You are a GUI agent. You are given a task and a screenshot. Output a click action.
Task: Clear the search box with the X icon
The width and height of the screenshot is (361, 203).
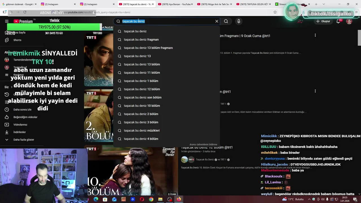(217, 21)
